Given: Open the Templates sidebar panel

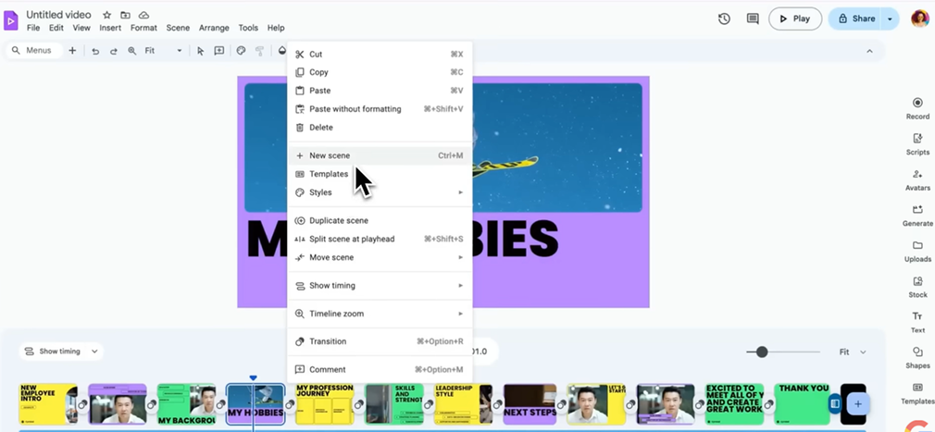Looking at the screenshot, I should click(x=917, y=393).
